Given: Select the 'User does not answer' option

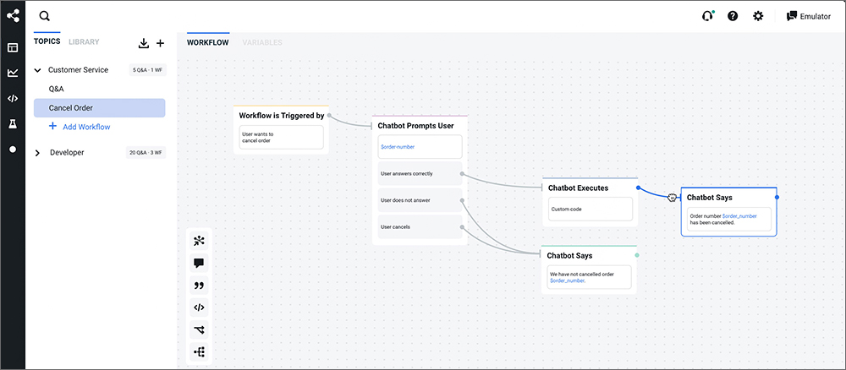Looking at the screenshot, I should pyautogui.click(x=420, y=200).
